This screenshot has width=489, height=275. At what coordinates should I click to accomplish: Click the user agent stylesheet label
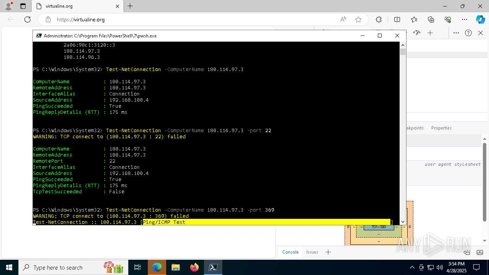pyautogui.click(x=452, y=164)
